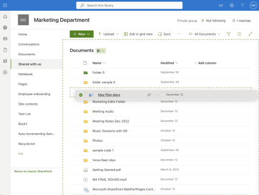Click the create plus icon in the left rail
The height and width of the screenshot is (195, 259).
point(5,73)
